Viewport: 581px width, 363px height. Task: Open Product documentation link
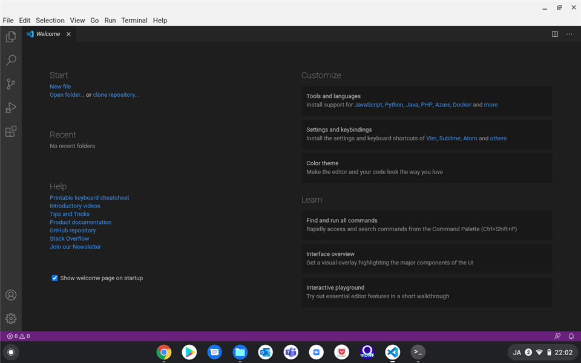[x=80, y=222]
